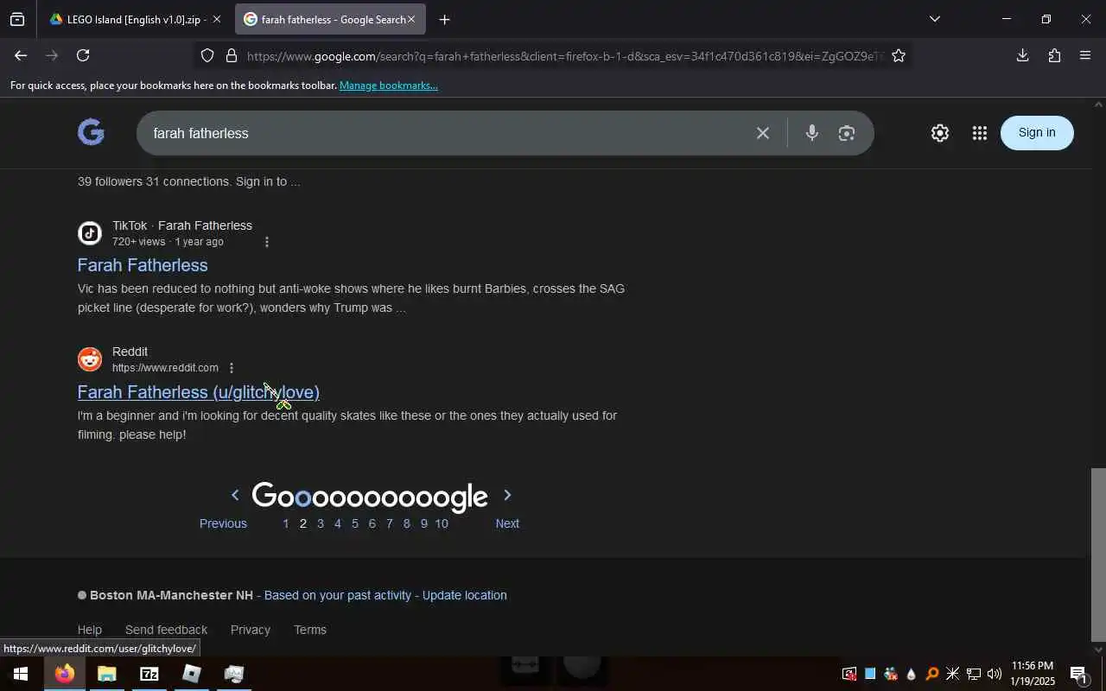Open the Windows Start menu
The height and width of the screenshot is (691, 1106).
pyautogui.click(x=21, y=674)
